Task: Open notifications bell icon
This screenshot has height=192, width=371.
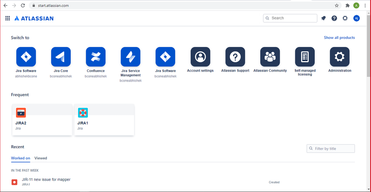Action: [323, 18]
